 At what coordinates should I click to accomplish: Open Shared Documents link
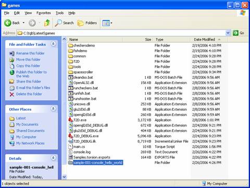(x=30, y=131)
